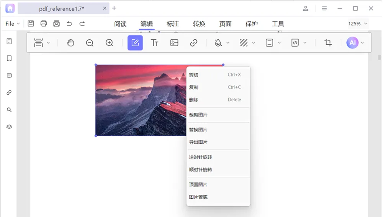
Task: Select the add link tool
Action: 194,43
